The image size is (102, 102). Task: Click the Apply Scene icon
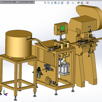point(82,3)
